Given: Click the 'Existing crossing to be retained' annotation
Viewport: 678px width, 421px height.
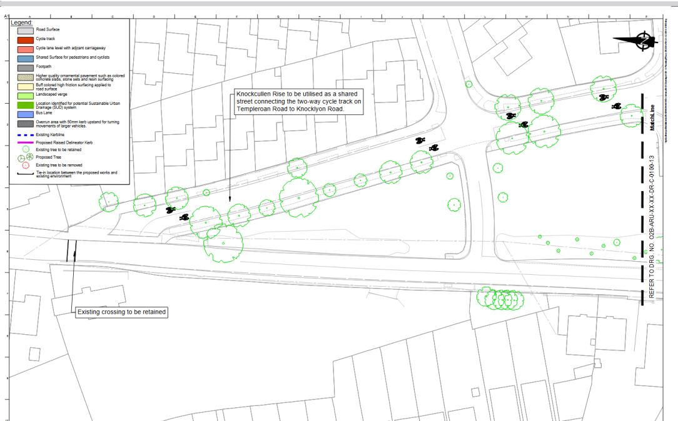Looking at the screenshot, I should [x=121, y=312].
